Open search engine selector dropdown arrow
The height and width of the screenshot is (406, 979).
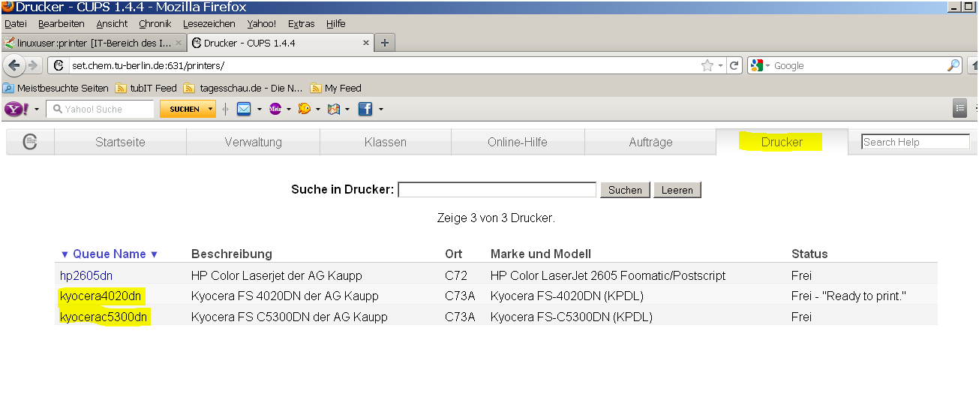click(767, 66)
